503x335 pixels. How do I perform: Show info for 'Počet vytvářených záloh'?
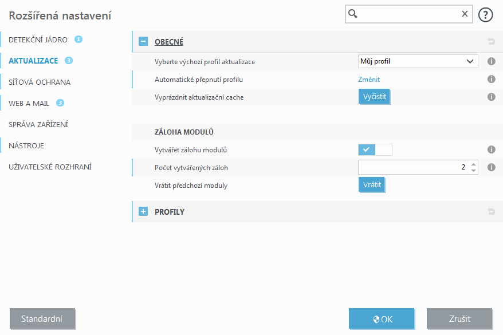(491, 167)
